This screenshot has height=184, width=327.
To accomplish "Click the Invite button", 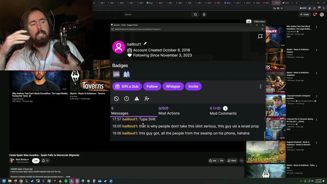I will pos(193,86).
